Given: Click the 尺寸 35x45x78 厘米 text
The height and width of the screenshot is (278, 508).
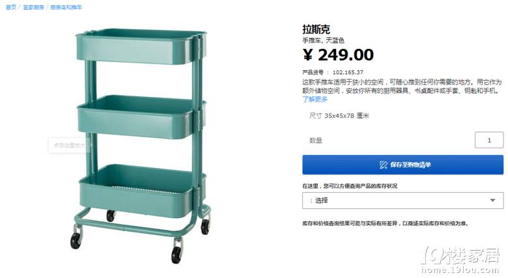Looking at the screenshot, I should [339, 116].
